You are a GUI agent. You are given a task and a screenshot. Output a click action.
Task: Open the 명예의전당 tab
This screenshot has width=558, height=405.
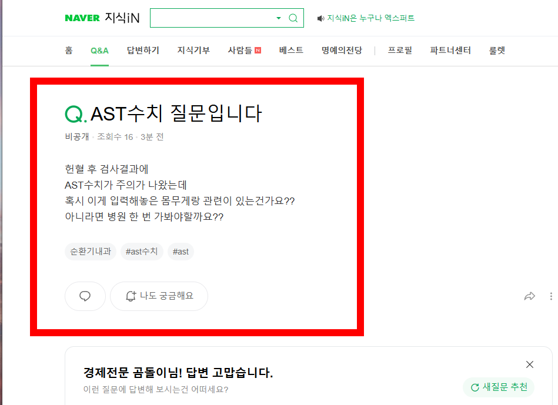point(342,51)
